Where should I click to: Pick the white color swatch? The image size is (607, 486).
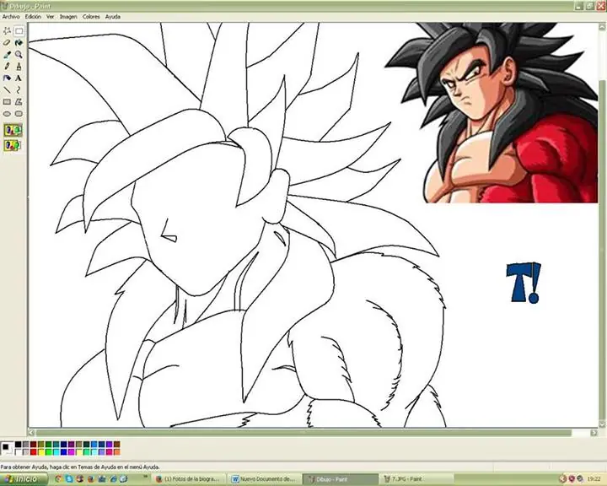point(19,452)
